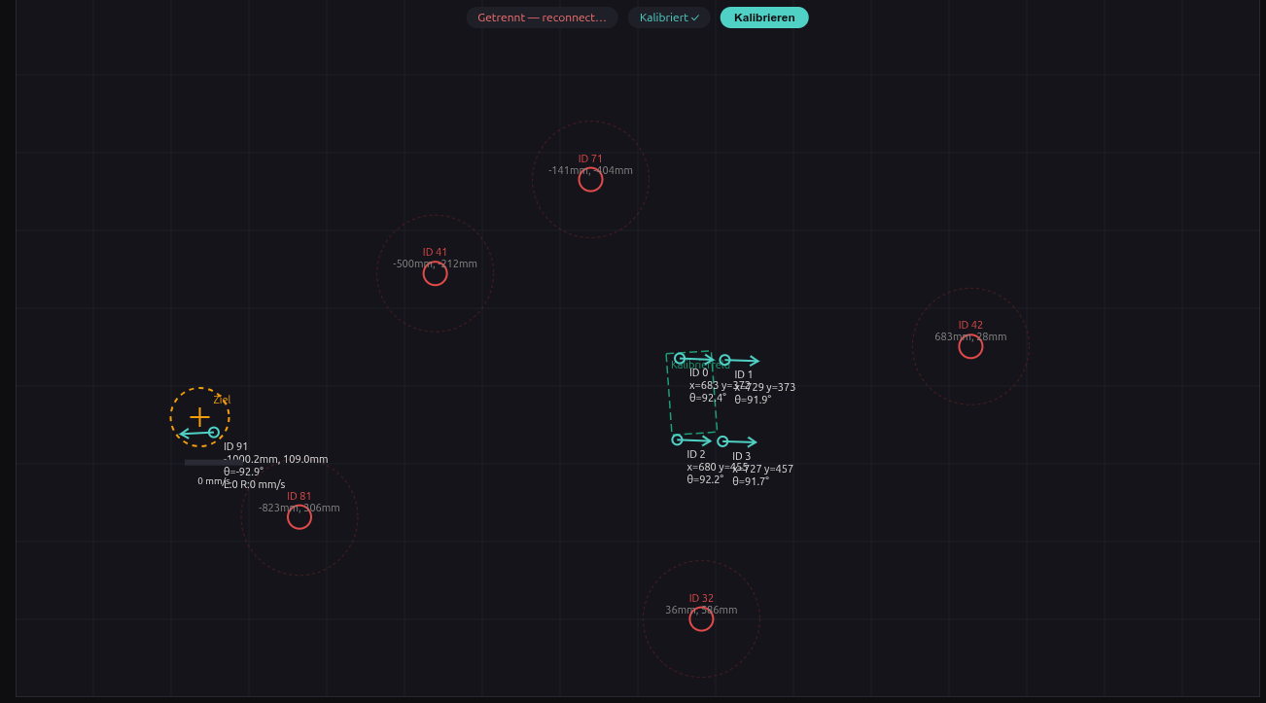Select the ID 71 marker circle
Image resolution: width=1266 pixels, height=703 pixels.
click(590, 180)
